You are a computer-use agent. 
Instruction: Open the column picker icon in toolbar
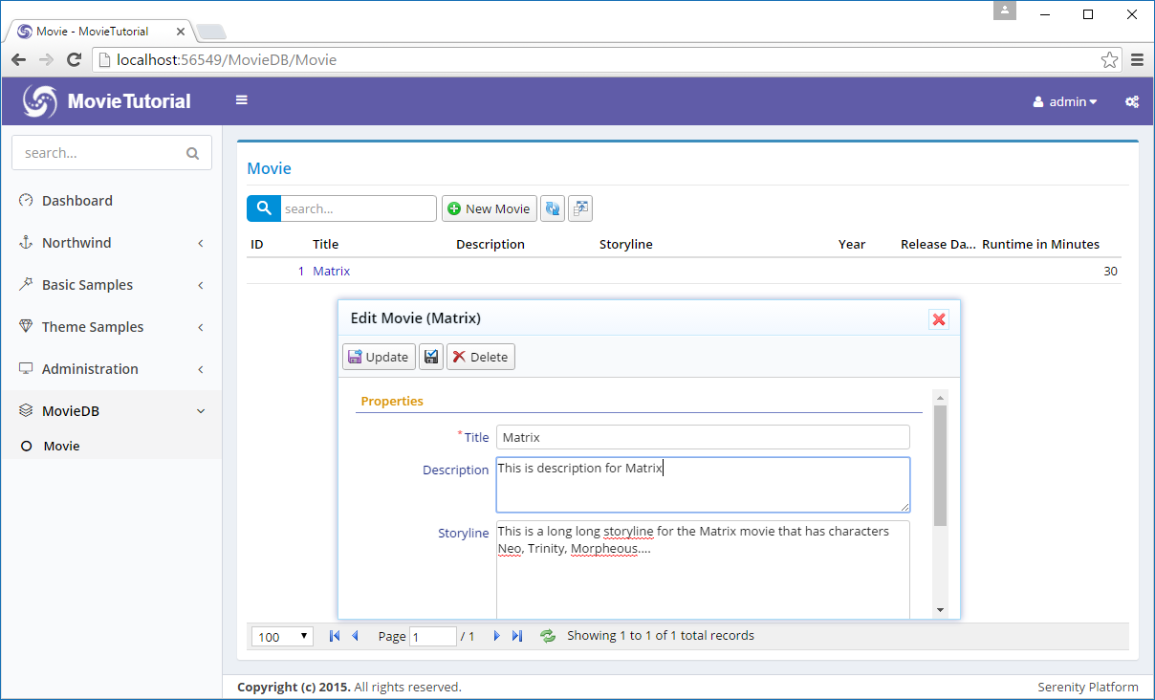[x=580, y=208]
